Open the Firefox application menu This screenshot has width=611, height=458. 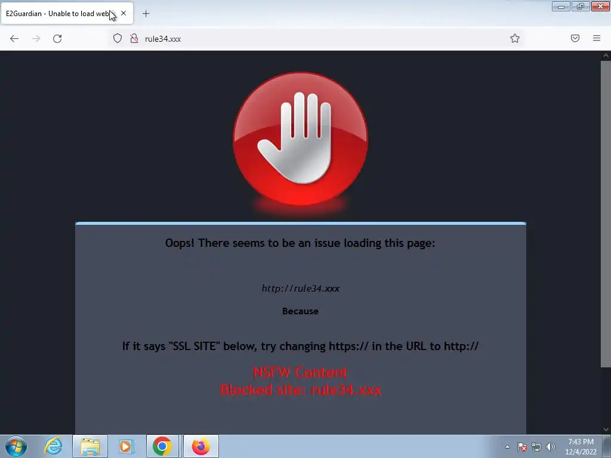[597, 38]
